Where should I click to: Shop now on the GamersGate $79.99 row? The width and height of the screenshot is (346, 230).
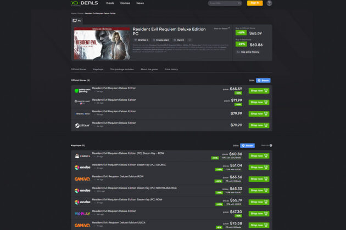[x=259, y=114]
